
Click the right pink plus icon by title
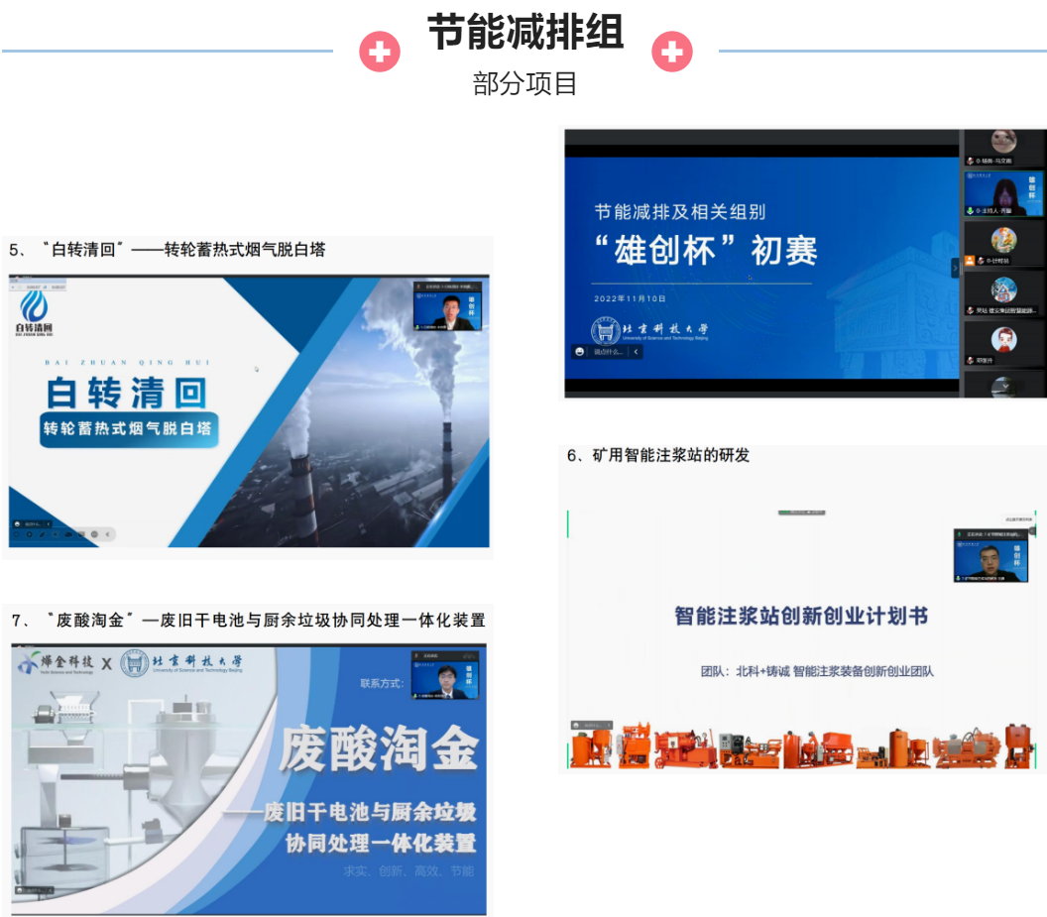[671, 52]
